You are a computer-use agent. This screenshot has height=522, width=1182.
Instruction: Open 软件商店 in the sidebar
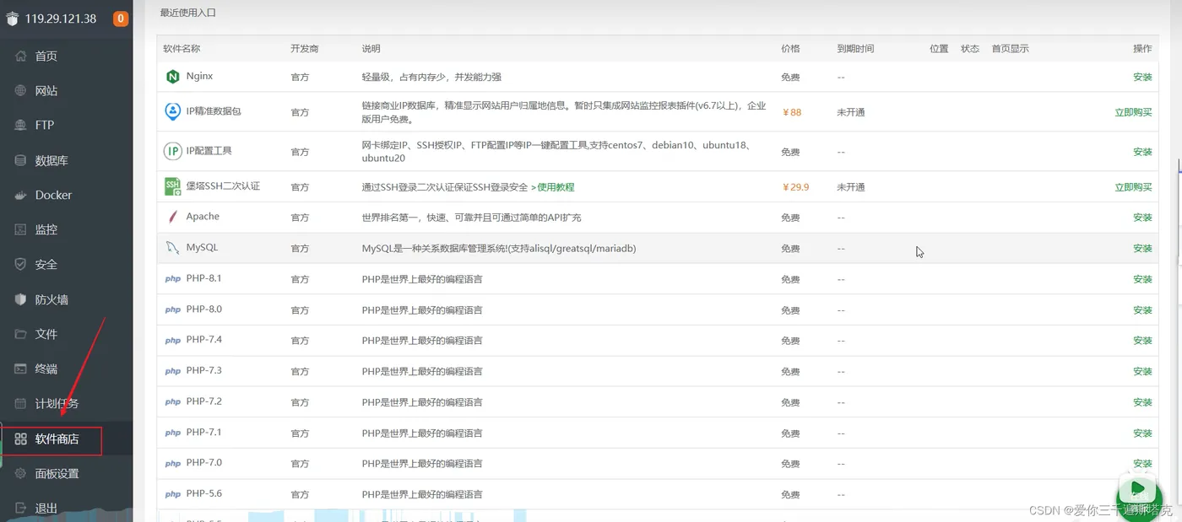(x=67, y=439)
